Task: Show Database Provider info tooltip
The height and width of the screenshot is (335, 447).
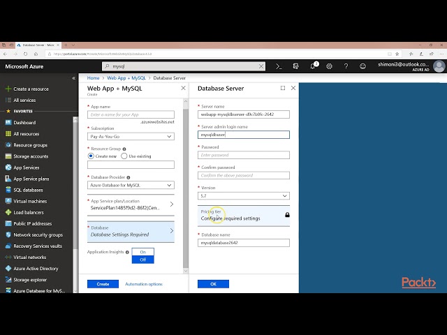Action: point(129,177)
